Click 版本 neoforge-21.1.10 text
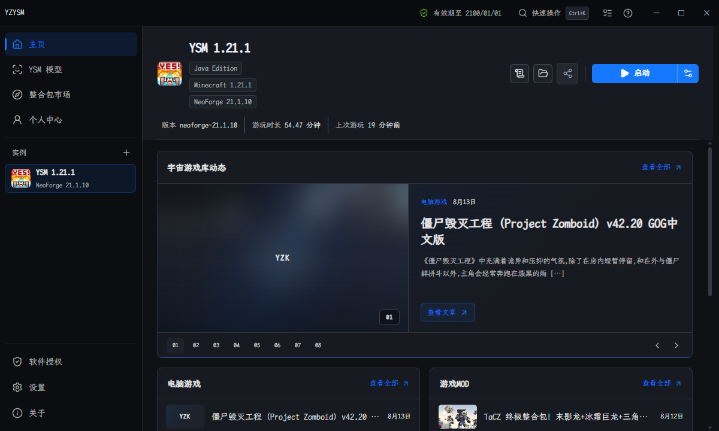This screenshot has height=431, width=719. pyautogui.click(x=200, y=125)
